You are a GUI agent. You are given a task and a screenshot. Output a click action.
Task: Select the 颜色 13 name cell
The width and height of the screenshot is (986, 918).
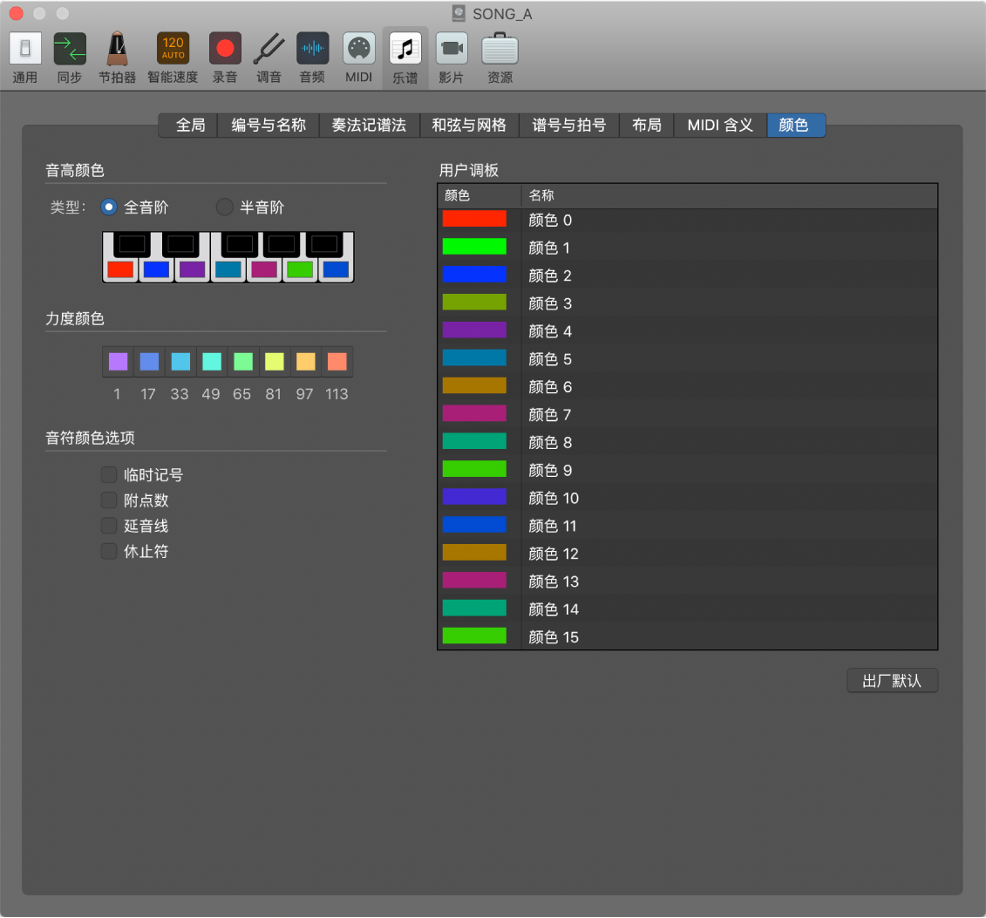[x=730, y=581]
